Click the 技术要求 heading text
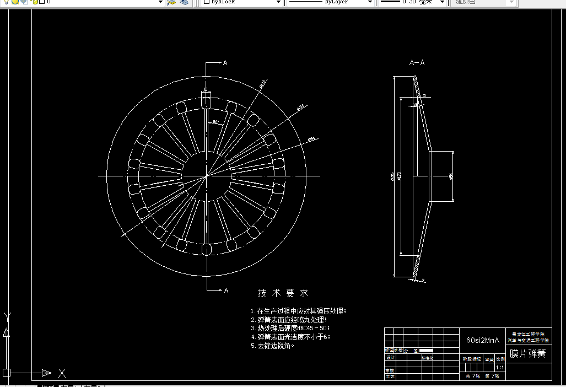The image size is (566, 387). [283, 293]
